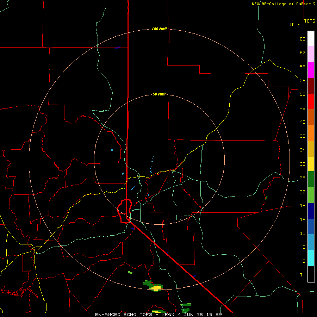Viewport: 317px width, 317px height.
Task: Click the '6' legend value
Action: point(304,247)
